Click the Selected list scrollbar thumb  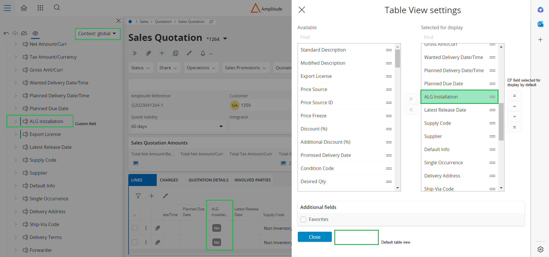coord(501,122)
